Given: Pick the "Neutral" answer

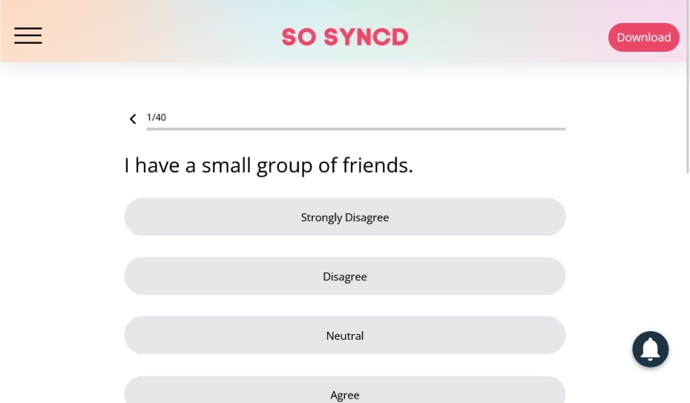Looking at the screenshot, I should 345,335.
